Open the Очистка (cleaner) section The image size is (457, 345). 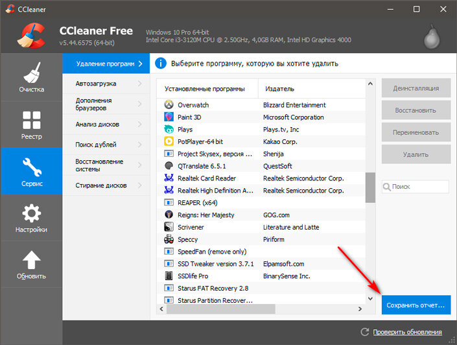click(x=32, y=77)
